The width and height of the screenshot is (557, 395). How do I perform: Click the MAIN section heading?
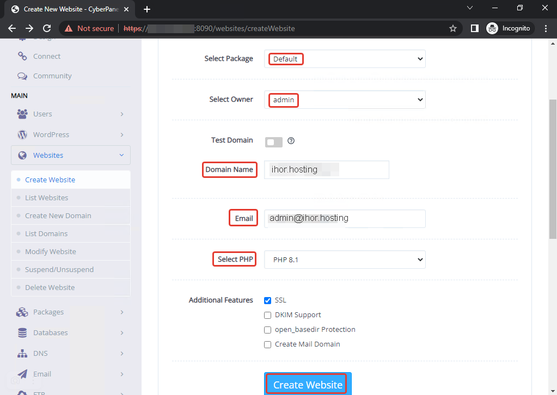click(x=19, y=96)
